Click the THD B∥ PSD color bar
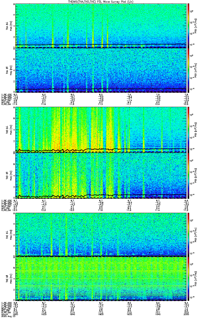This screenshot has height=318, width=199. pos(188,175)
